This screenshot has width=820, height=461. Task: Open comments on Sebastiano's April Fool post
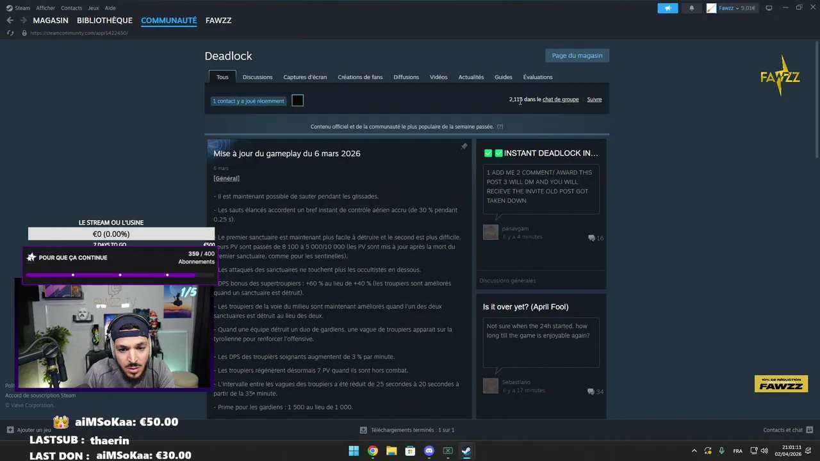[x=596, y=391]
